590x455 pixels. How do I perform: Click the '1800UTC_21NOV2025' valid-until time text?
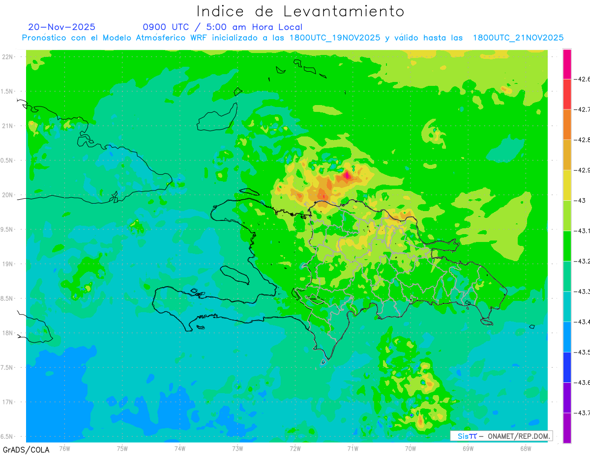click(x=518, y=38)
